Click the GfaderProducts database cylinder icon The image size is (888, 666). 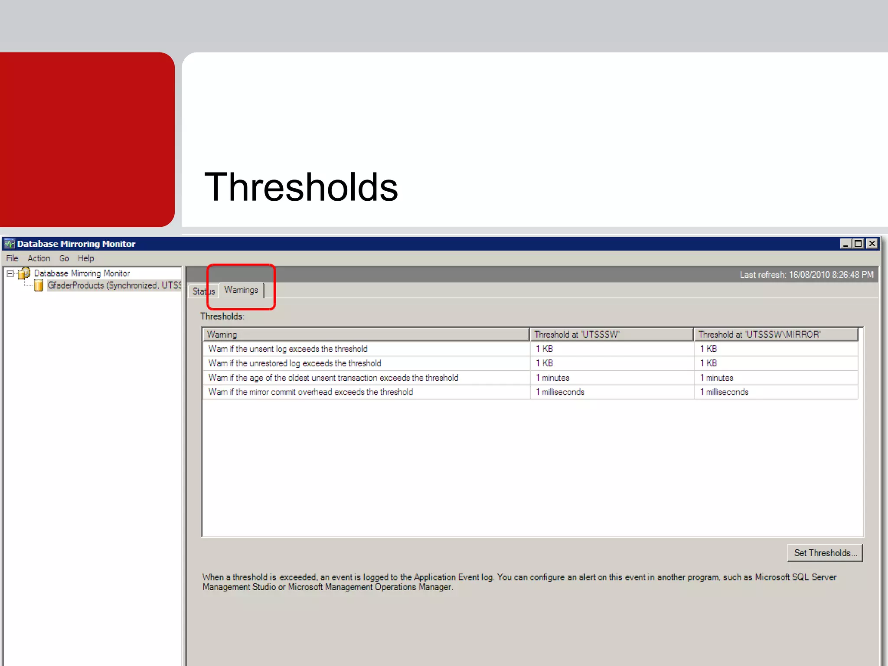(39, 285)
